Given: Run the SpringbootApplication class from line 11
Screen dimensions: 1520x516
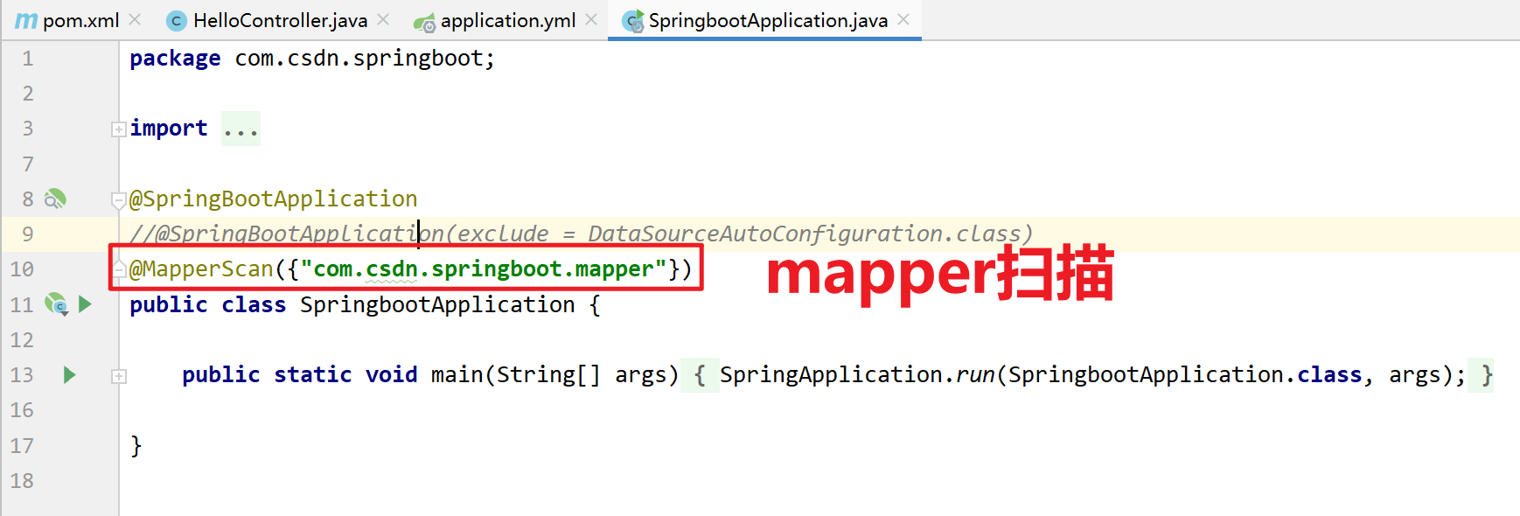Looking at the screenshot, I should click(x=85, y=304).
